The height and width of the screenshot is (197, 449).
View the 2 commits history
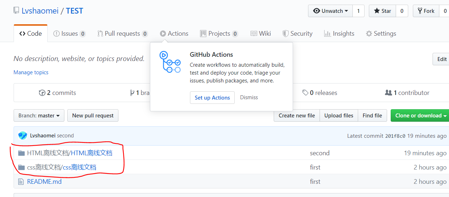point(57,93)
